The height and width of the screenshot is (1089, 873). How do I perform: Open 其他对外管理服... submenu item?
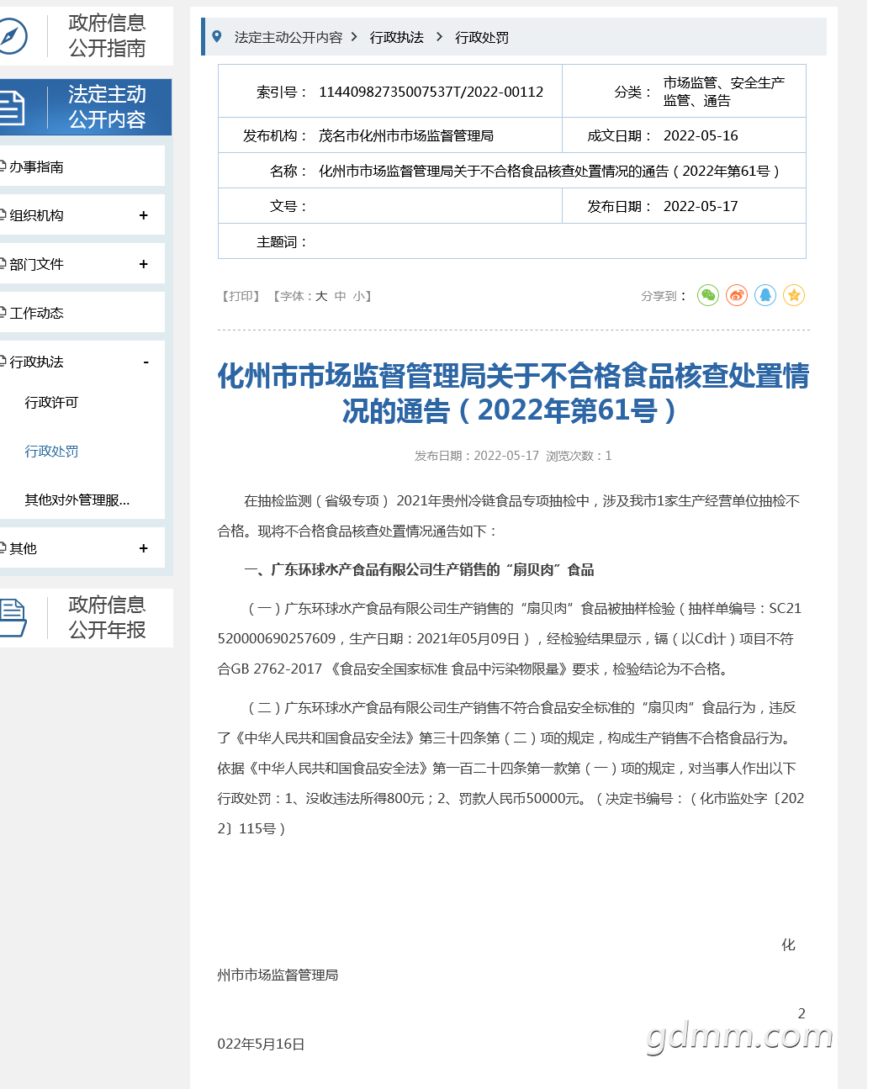(77, 500)
